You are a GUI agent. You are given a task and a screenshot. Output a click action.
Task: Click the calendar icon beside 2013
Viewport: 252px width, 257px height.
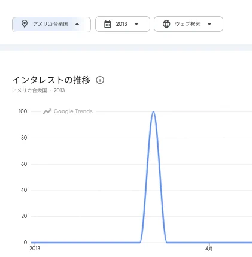pos(108,24)
